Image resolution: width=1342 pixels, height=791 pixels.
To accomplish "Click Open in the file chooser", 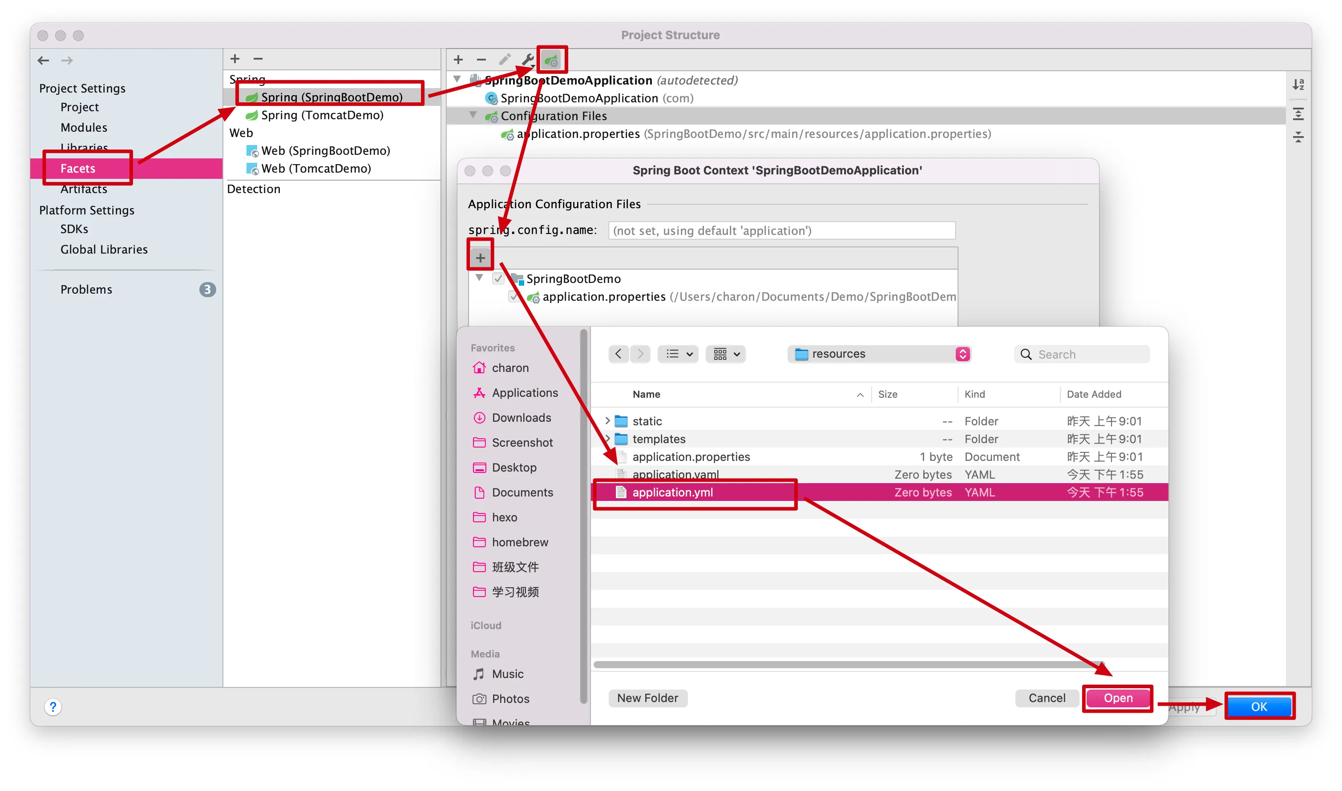I will coord(1118,698).
